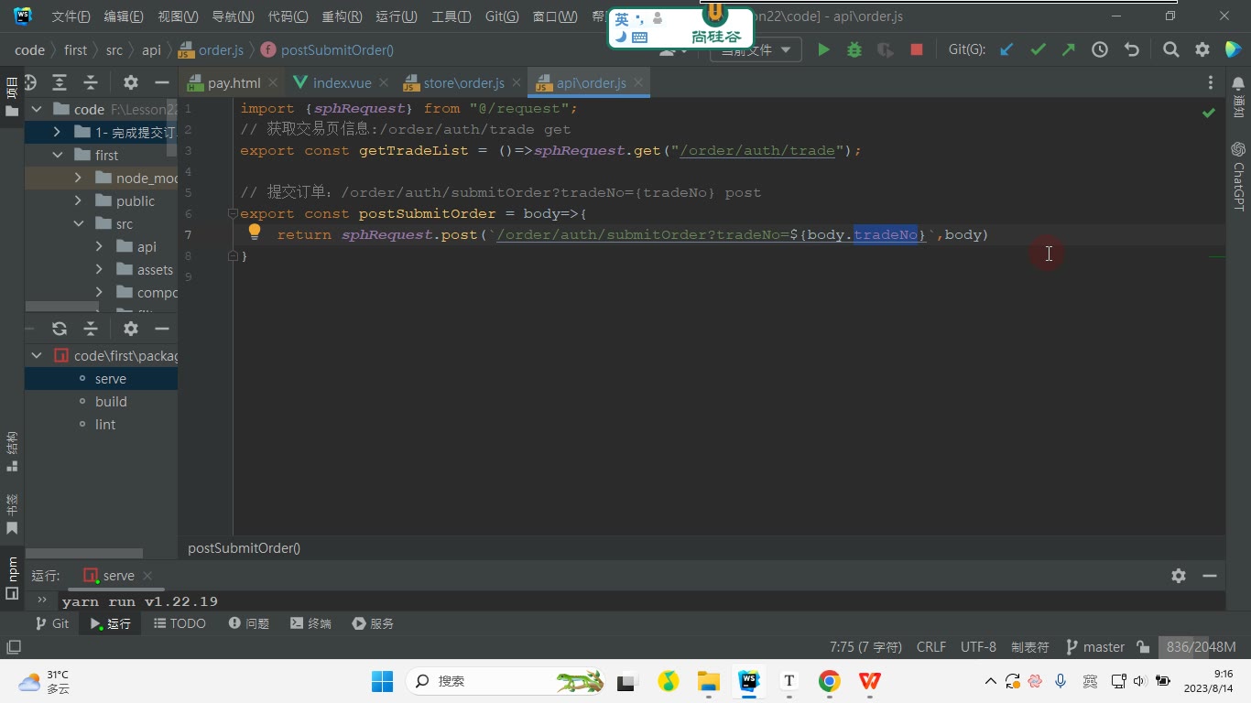Image resolution: width=1251 pixels, height=703 pixels.
Task: Open the 文件(F) menu
Action: point(71,16)
